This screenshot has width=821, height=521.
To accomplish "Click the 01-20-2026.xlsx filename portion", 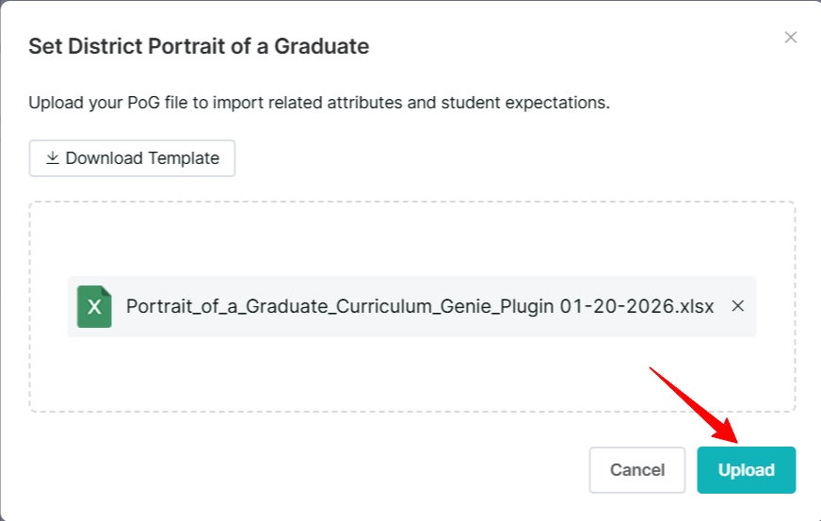I will (x=636, y=306).
